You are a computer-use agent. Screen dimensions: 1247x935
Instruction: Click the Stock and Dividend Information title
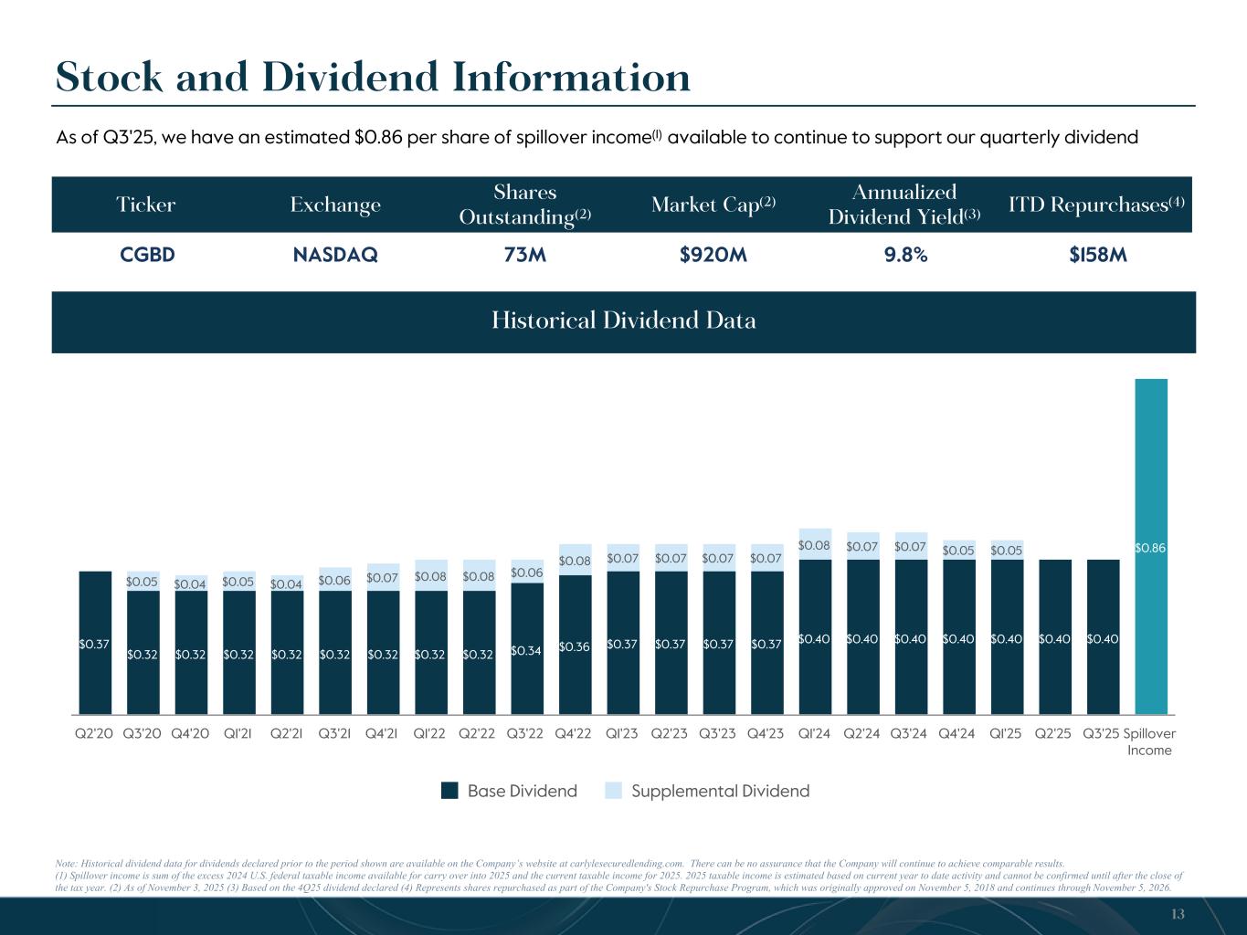(373, 77)
